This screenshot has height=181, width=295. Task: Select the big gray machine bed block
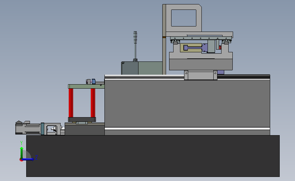click(x=187, y=104)
